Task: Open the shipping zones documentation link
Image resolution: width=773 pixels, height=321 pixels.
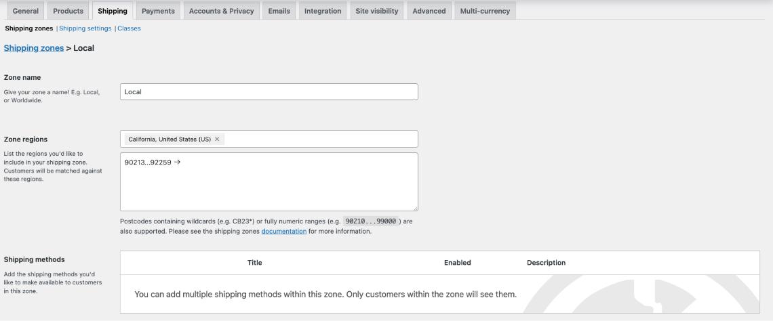Action: [283, 231]
